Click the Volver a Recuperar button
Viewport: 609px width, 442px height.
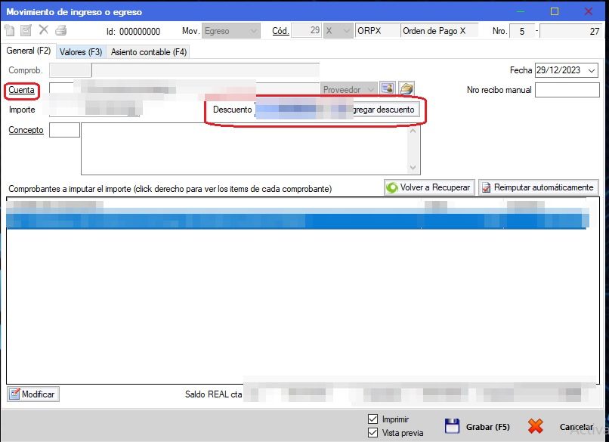pyautogui.click(x=429, y=187)
